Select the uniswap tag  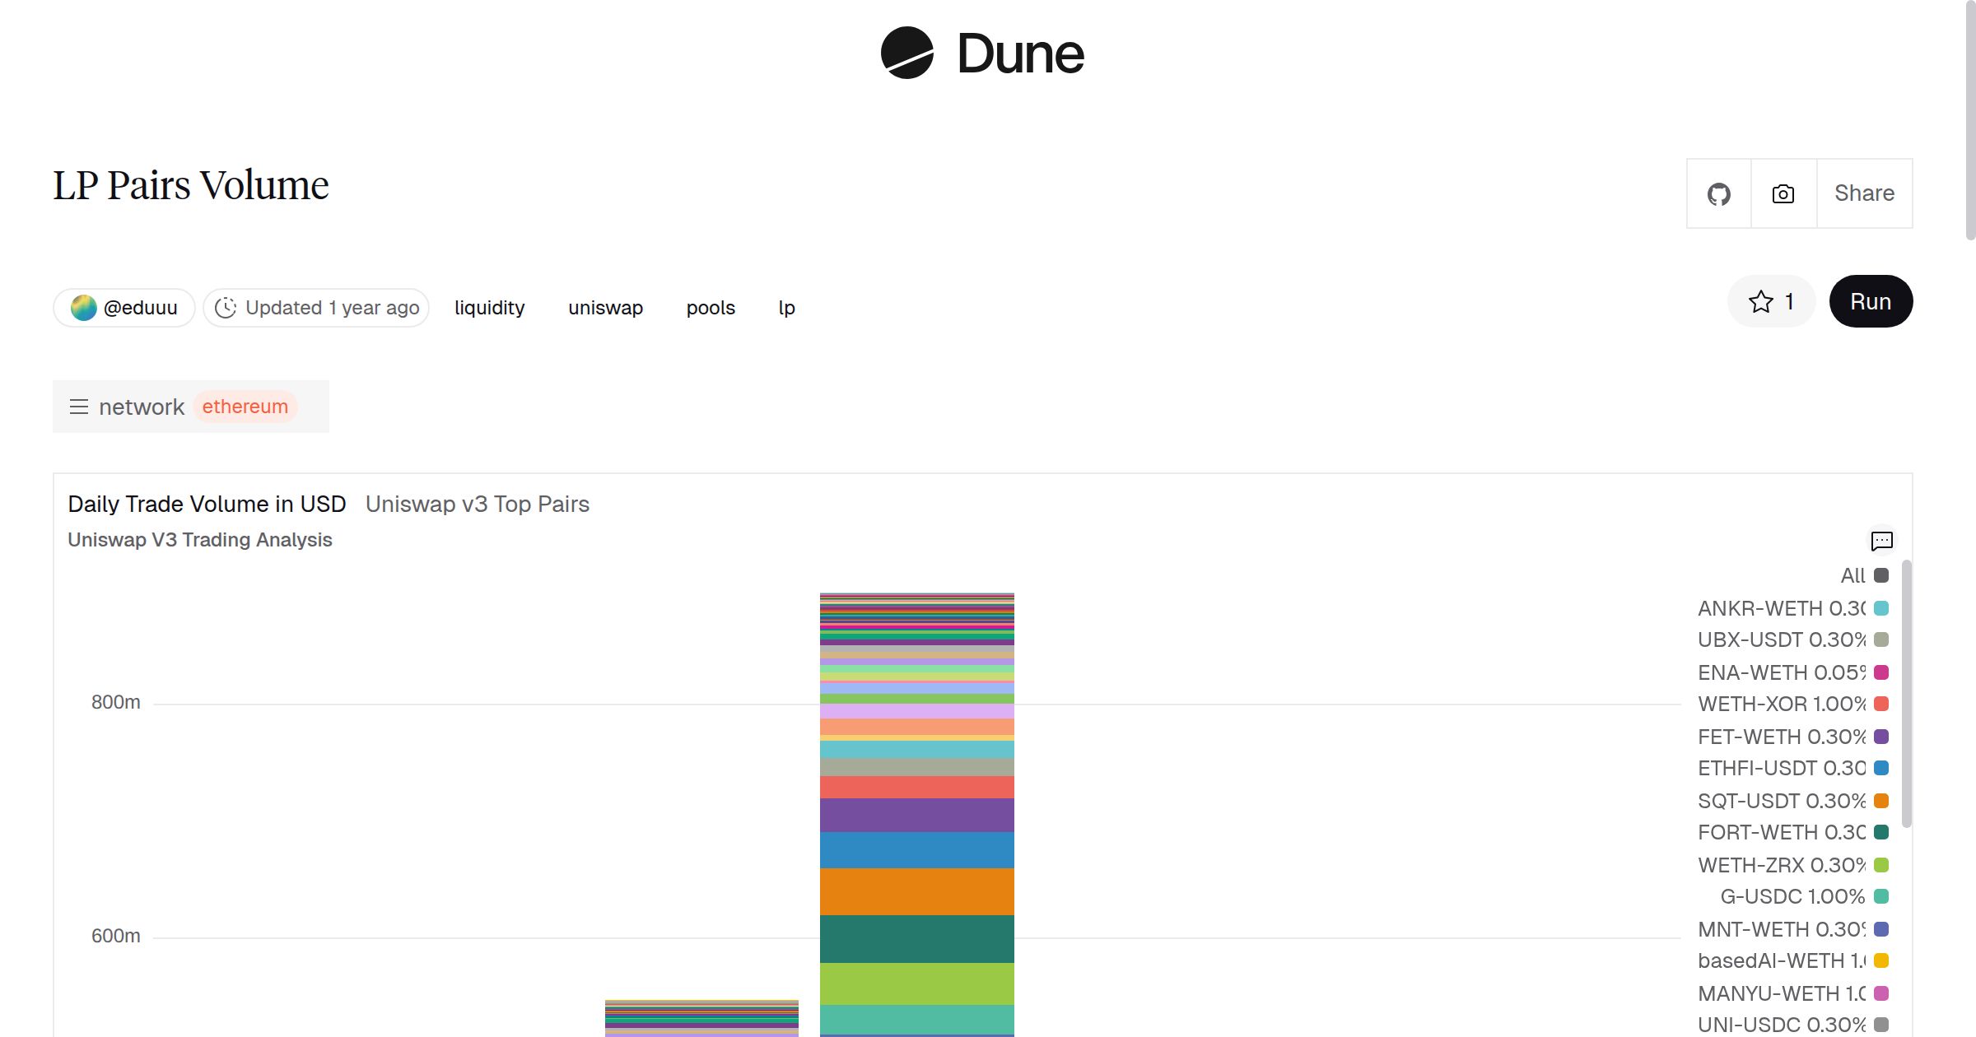pyautogui.click(x=605, y=308)
